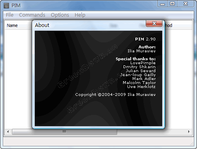
Task: Minimize the PIM window
Action: pos(162,4)
